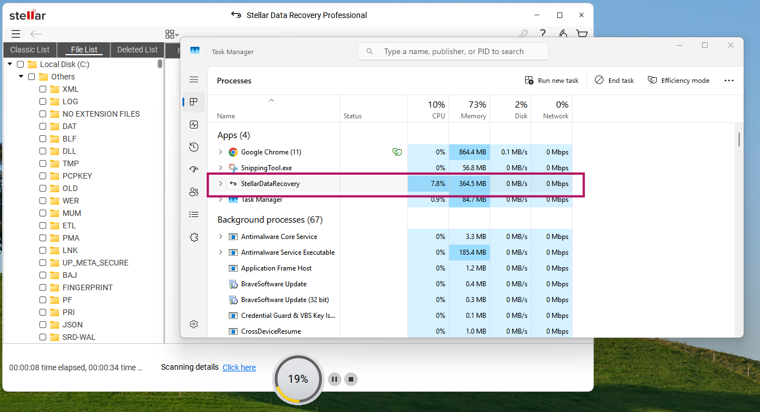Check the Local Disk (C:) checkbox
This screenshot has height=412, width=760.
(20, 64)
